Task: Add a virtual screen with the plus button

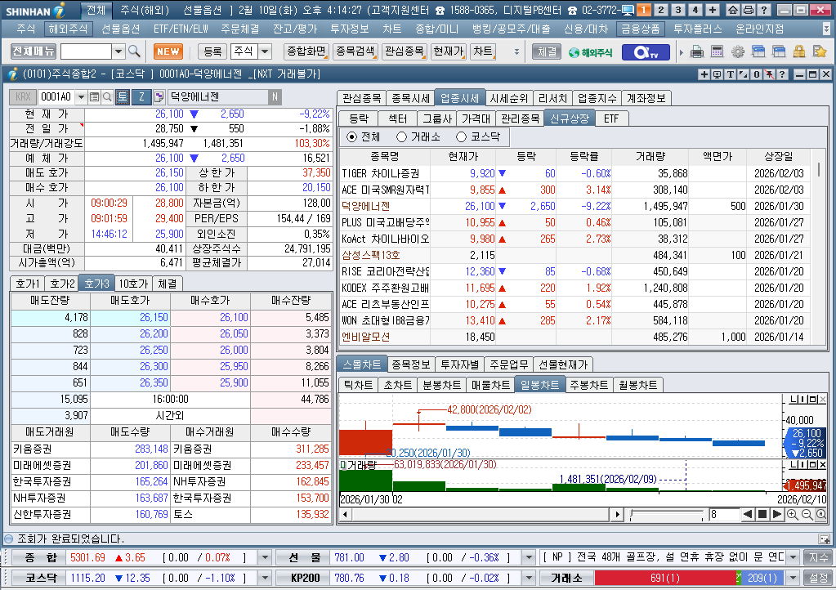Action: (713, 10)
